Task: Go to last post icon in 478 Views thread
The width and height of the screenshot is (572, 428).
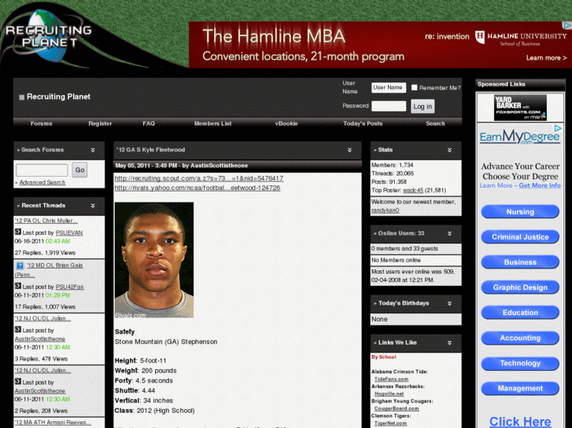Action: click(18, 330)
